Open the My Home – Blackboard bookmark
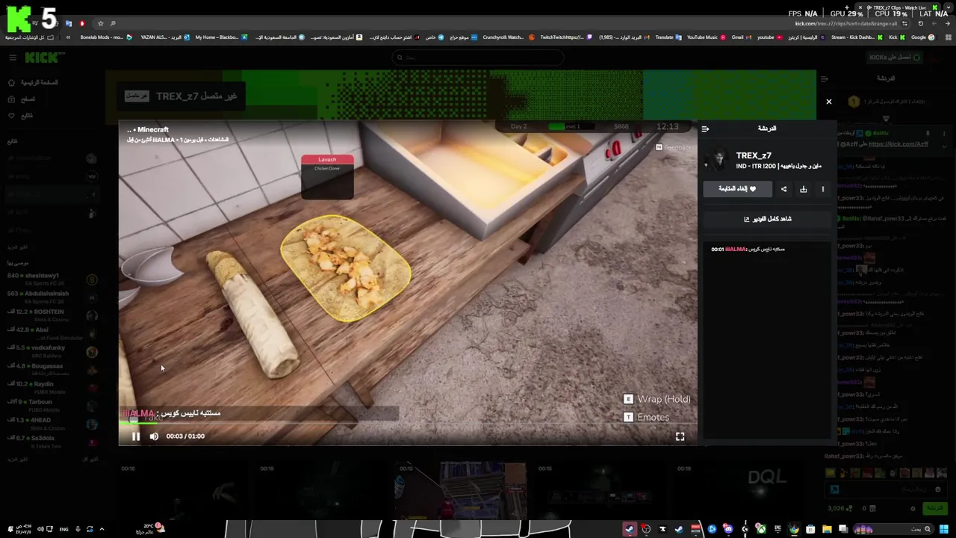The image size is (956, 538). (x=221, y=37)
